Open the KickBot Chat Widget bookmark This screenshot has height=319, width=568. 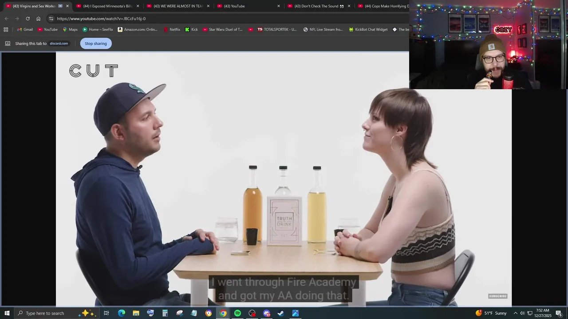tap(368, 30)
